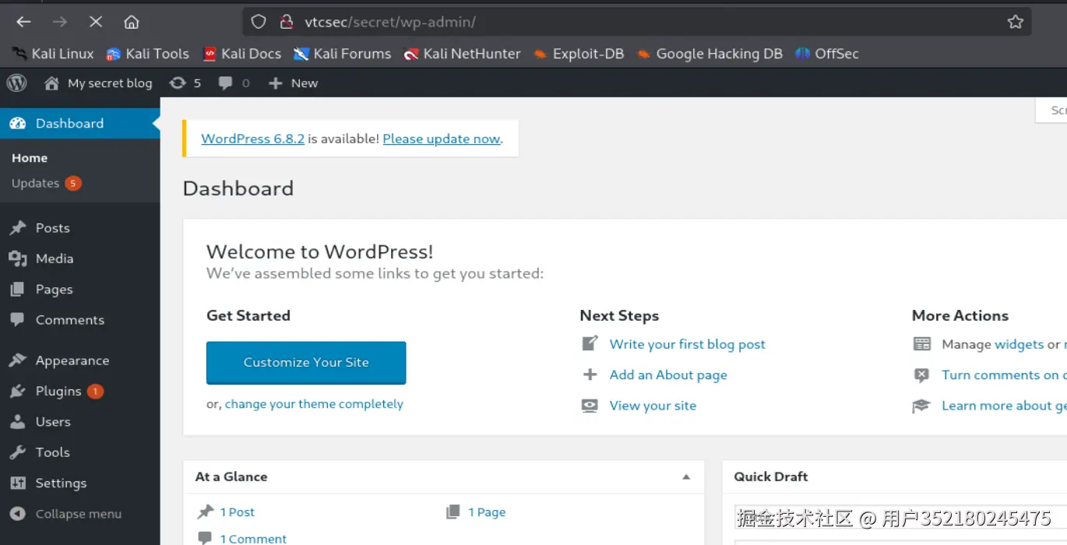This screenshot has width=1067, height=545.
Task: Click the WordPress 6.8.2 link
Action: tap(252, 139)
